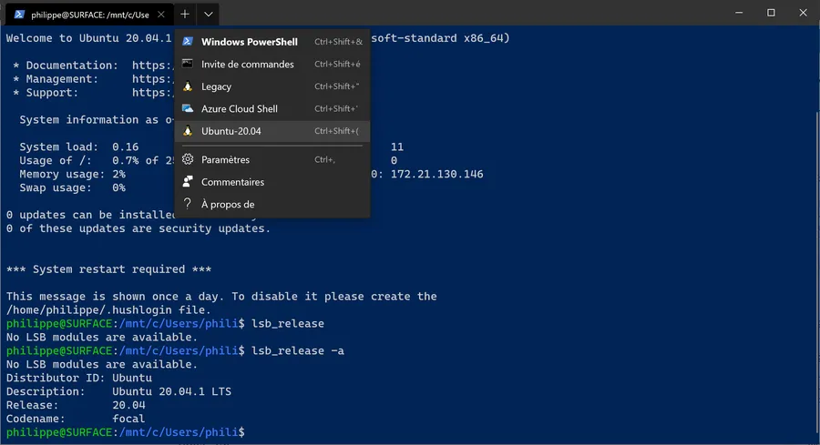Click the question mark icon for À propos de
The height and width of the screenshot is (445, 820).
pos(188,204)
